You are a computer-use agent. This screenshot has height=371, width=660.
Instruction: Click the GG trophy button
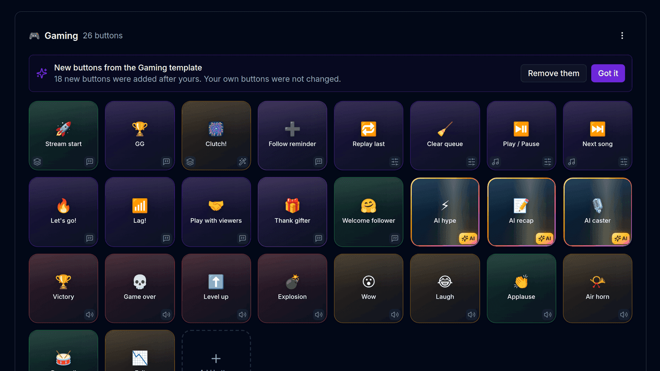click(x=140, y=135)
